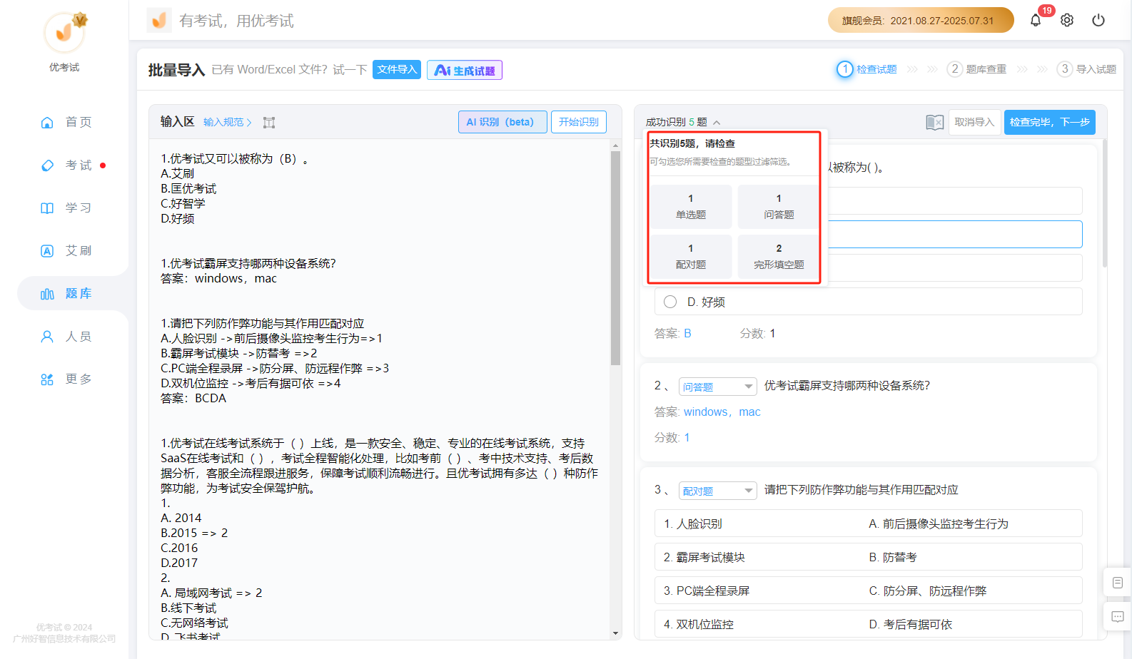1132x659 pixels.
Task: Click the AI 识别 (beta) button
Action: click(502, 122)
